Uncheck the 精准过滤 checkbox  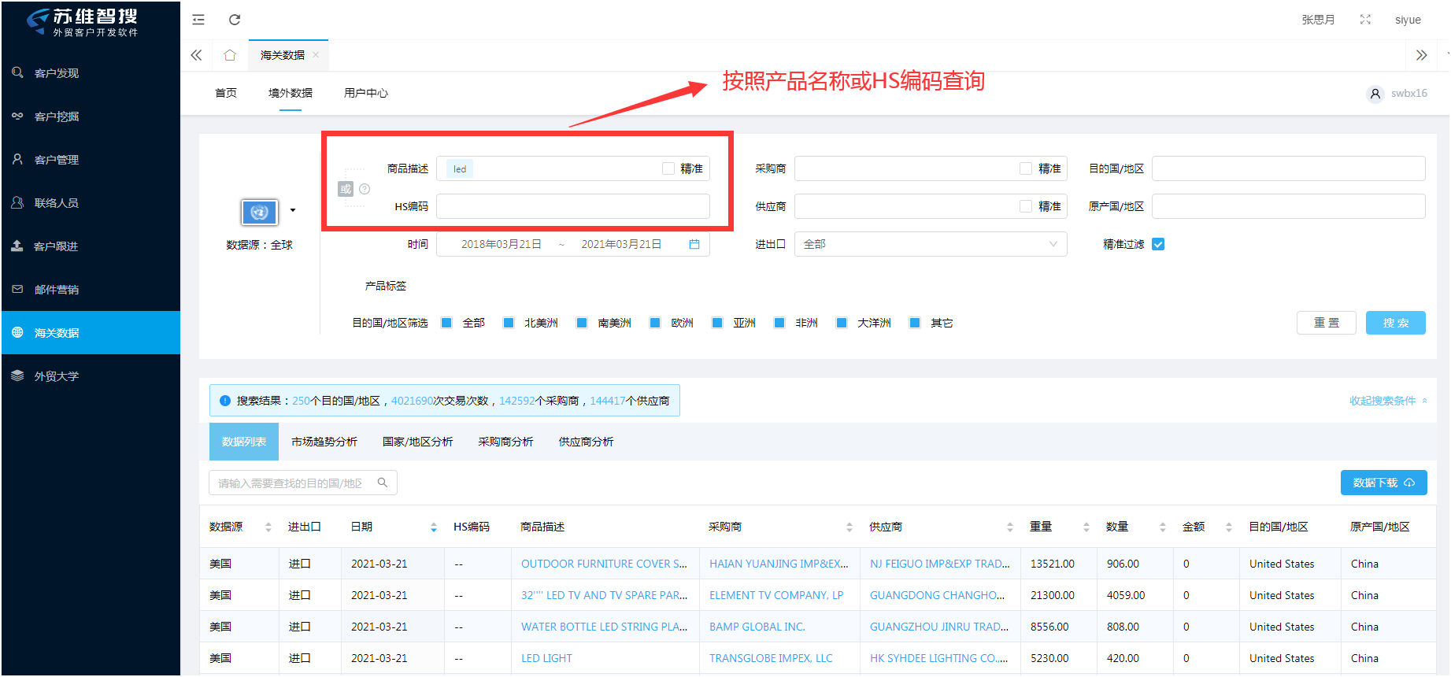tap(1158, 245)
